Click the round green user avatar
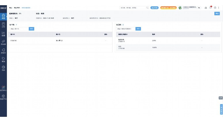This screenshot has width=223, height=122. [x=180, y=8]
